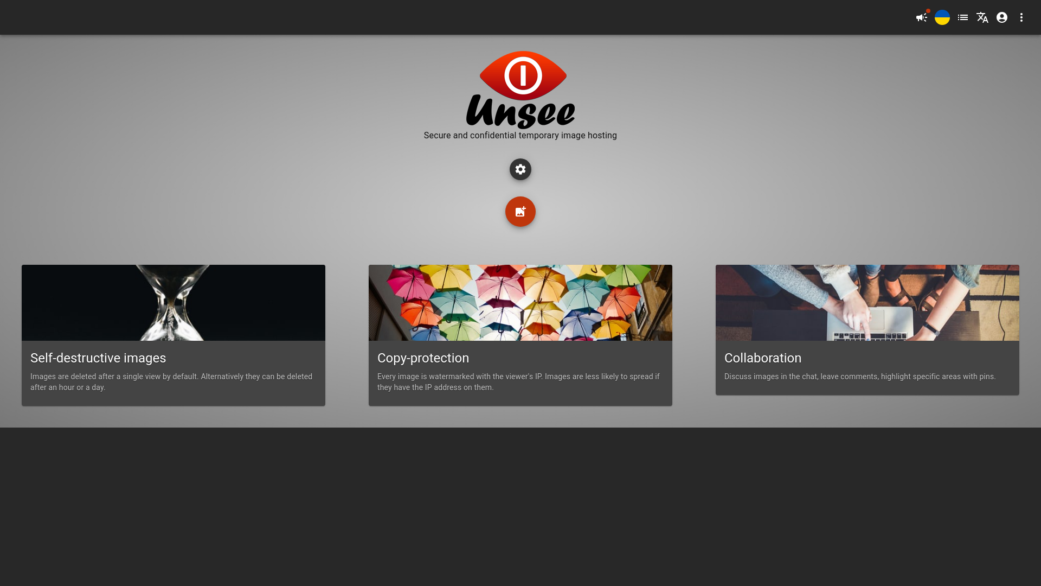
Task: Click text 'Discuss images in the chat, leave comments'
Action: pos(801,377)
